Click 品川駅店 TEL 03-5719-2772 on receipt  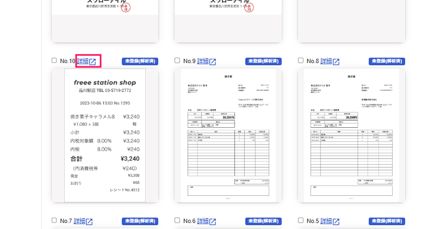click(105, 91)
